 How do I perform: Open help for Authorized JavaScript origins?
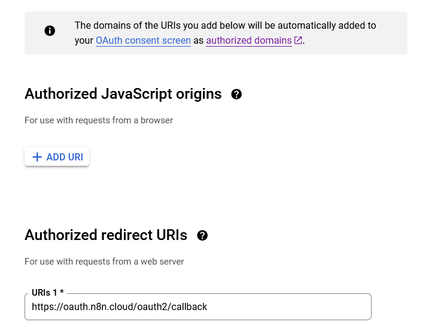point(236,94)
